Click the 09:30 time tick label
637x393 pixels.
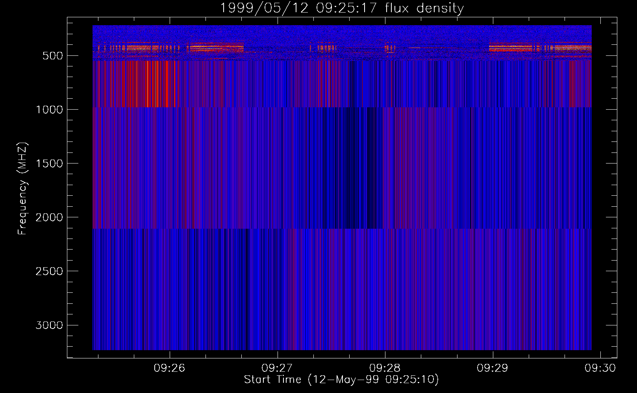(x=600, y=368)
